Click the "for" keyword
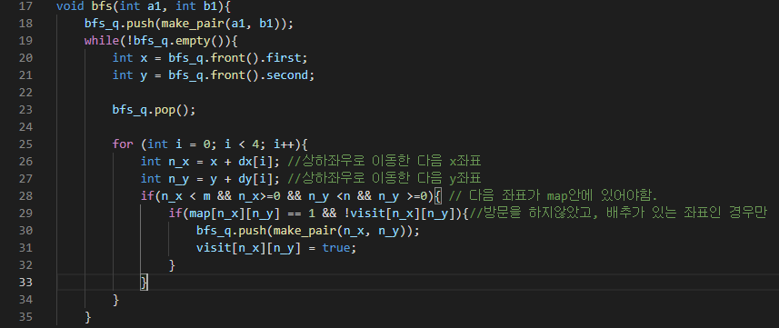This screenshot has height=328, width=779. pos(123,144)
